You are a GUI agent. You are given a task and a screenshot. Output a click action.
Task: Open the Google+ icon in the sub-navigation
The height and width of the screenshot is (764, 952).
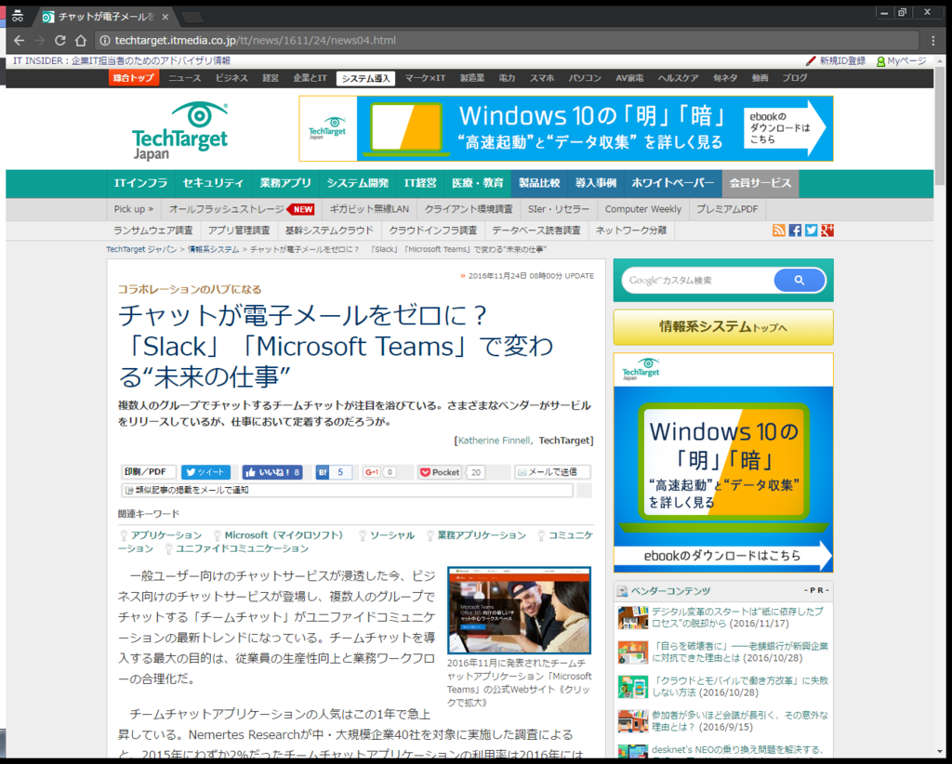[826, 230]
